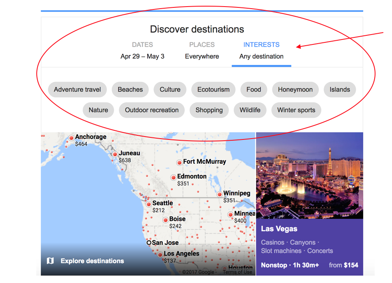
Task: Select the Outdoor recreation interest chip
Action: [x=152, y=110]
